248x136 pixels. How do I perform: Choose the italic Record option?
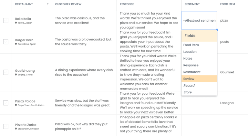click(199, 86)
